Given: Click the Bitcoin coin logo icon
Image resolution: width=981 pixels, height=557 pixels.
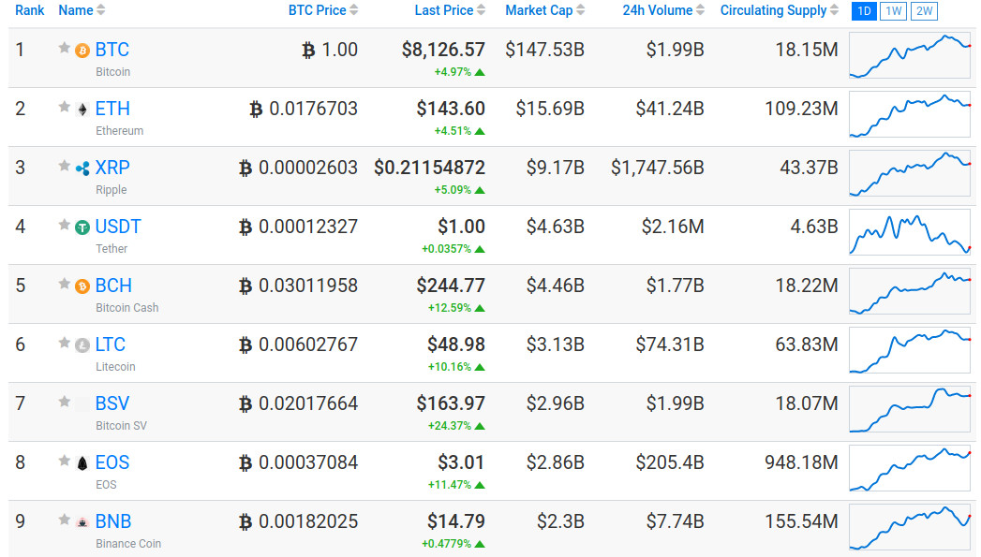Looking at the screenshot, I should click(x=82, y=51).
